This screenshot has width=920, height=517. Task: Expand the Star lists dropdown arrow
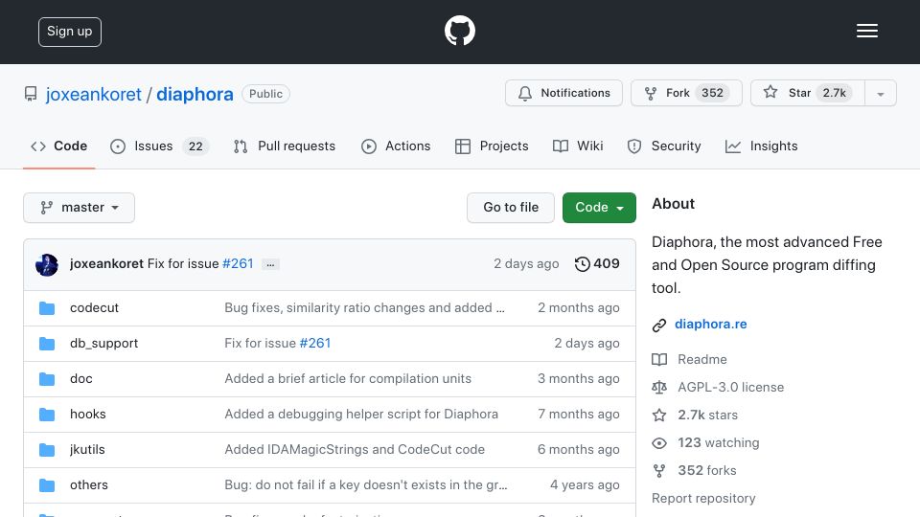pyautogui.click(x=880, y=94)
